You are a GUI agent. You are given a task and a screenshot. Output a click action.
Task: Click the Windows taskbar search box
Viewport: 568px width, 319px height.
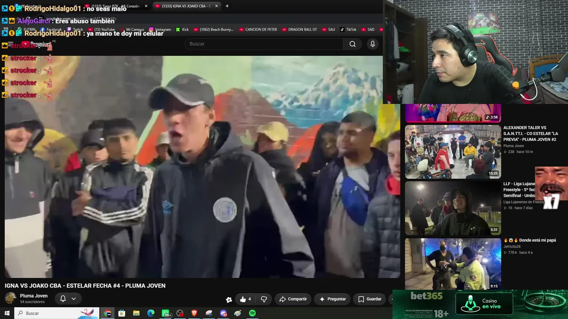point(57,313)
